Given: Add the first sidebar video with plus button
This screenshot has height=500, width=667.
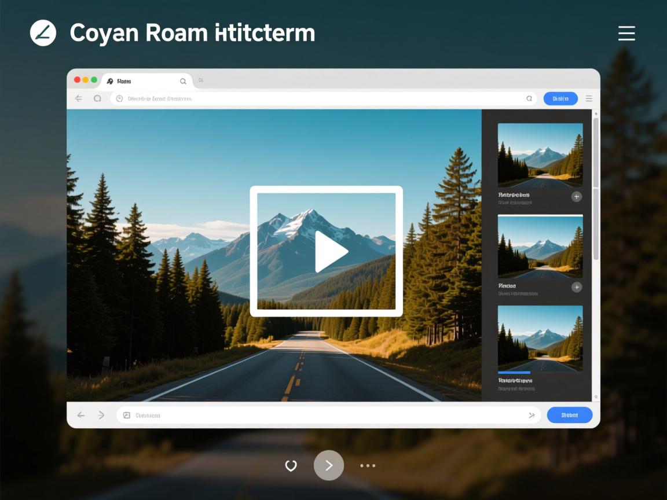Looking at the screenshot, I should (x=576, y=197).
